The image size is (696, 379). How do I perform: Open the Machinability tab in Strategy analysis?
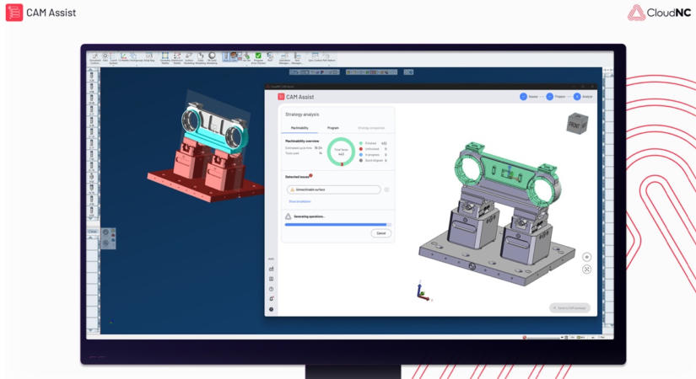tap(299, 128)
